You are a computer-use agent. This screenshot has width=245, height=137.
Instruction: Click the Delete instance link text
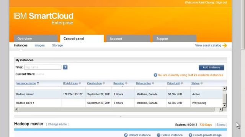172,135
